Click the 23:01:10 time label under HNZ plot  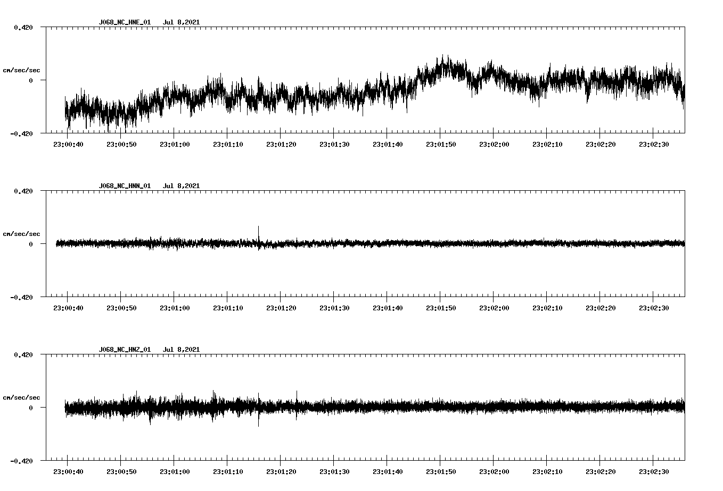click(227, 472)
